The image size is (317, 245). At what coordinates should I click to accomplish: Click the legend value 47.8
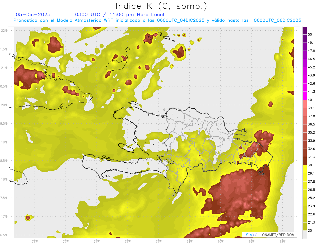click(x=311, y=51)
